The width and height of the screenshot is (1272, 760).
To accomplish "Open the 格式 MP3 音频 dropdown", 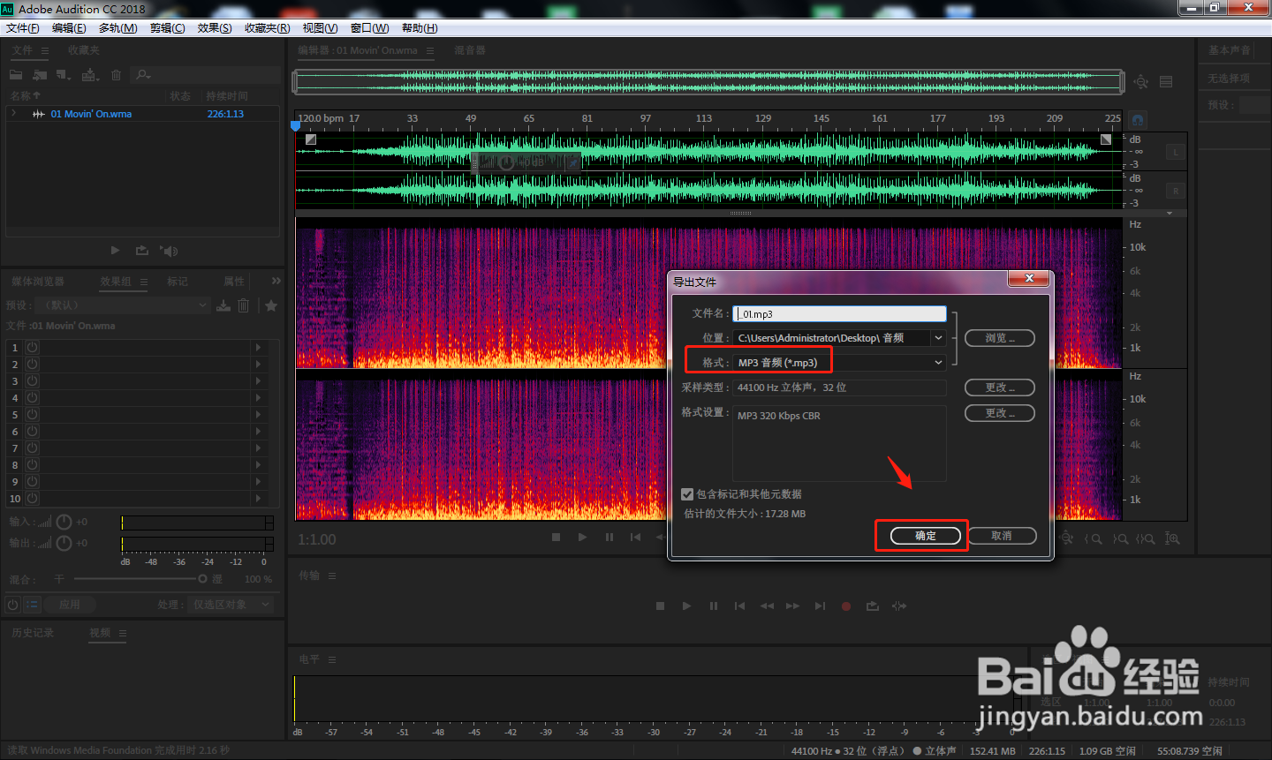I will click(839, 363).
